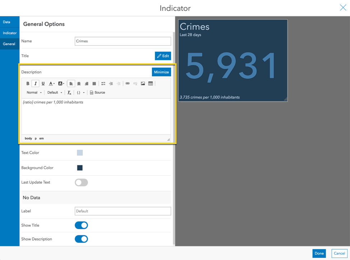
Task: Align description text right
Action: (86, 84)
